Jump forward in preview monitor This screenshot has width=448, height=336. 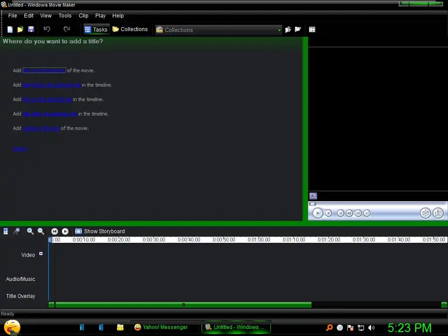click(367, 213)
